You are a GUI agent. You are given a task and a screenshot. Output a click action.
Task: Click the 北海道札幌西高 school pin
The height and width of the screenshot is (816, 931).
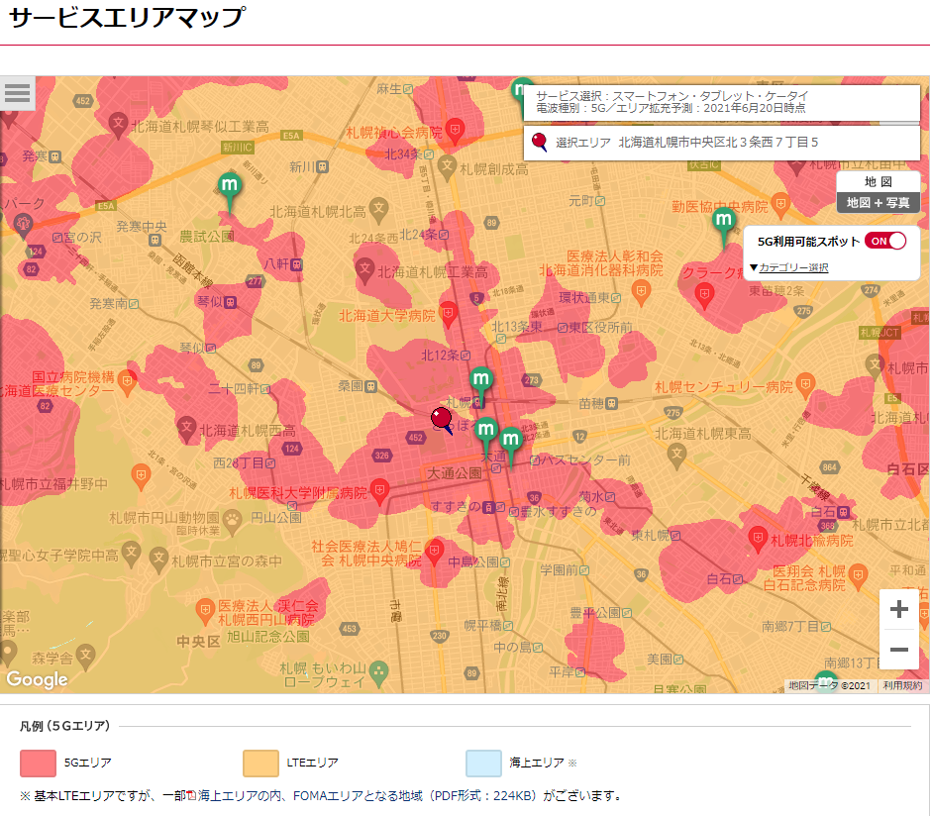(186, 429)
